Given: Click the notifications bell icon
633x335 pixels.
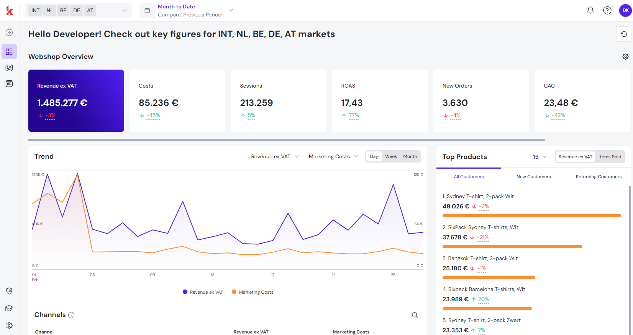Looking at the screenshot, I should click(590, 10).
